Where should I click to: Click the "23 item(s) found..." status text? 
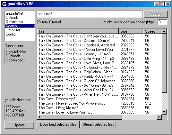pos(50,22)
